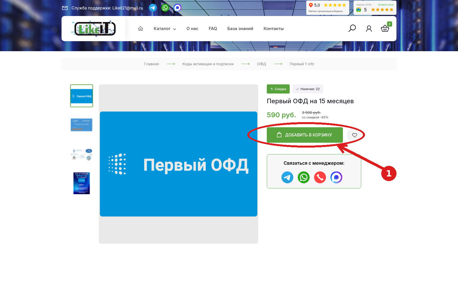Open the Telegram icon in the header

pos(153,8)
